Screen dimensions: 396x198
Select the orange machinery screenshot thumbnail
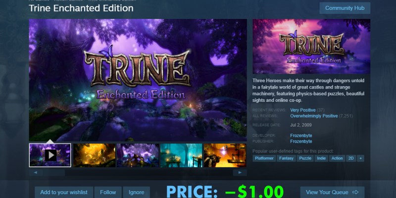[225, 155]
